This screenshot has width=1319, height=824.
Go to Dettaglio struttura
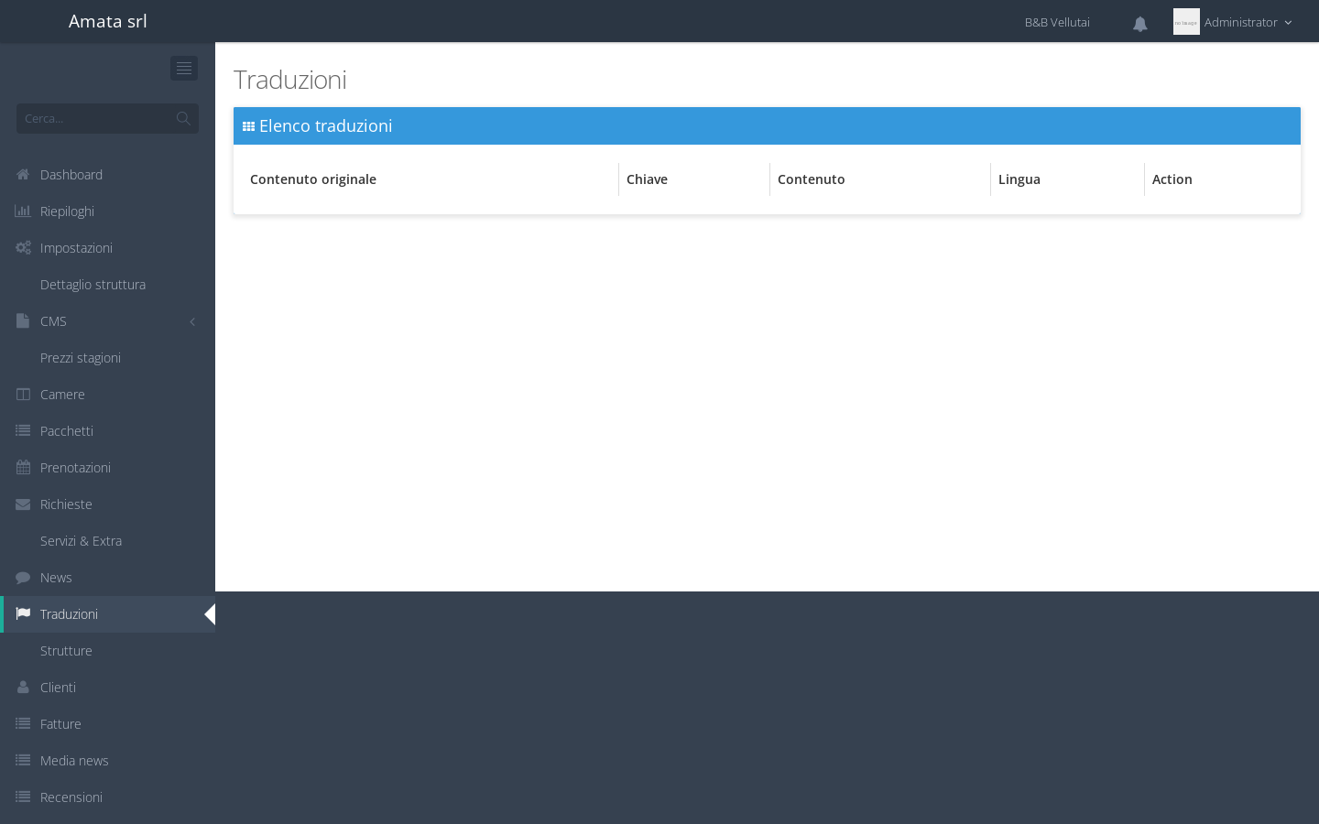pos(107,285)
